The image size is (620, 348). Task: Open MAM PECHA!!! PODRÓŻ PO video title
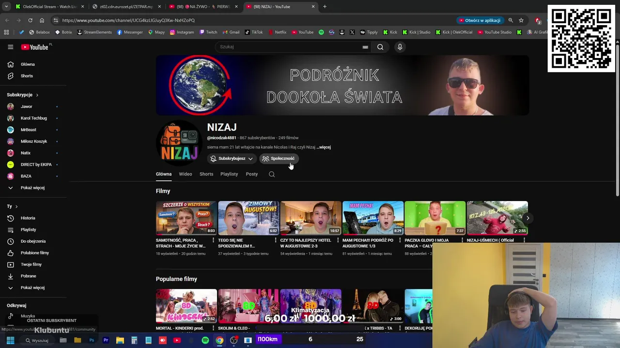(368, 243)
